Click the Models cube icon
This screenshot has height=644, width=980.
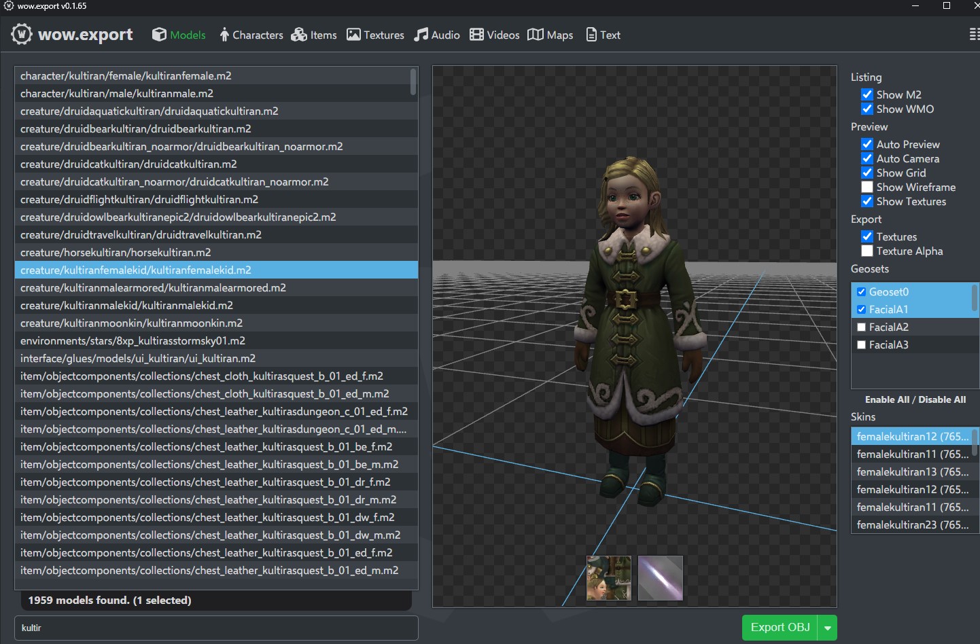coord(159,35)
